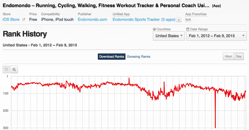The image size is (249, 130).
Task: Open the United States country dropdown
Action: tap(169, 36)
